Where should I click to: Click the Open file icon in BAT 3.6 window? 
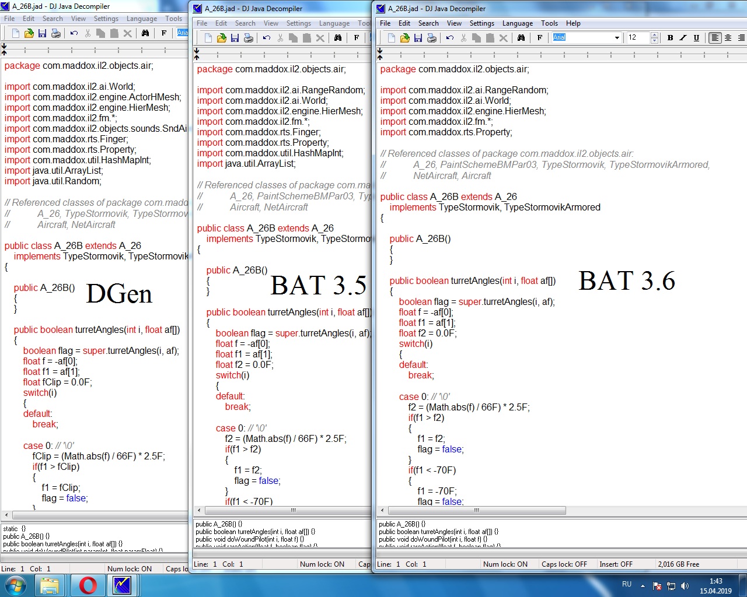404,38
